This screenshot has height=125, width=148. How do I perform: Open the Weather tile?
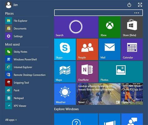click(x=65, y=94)
